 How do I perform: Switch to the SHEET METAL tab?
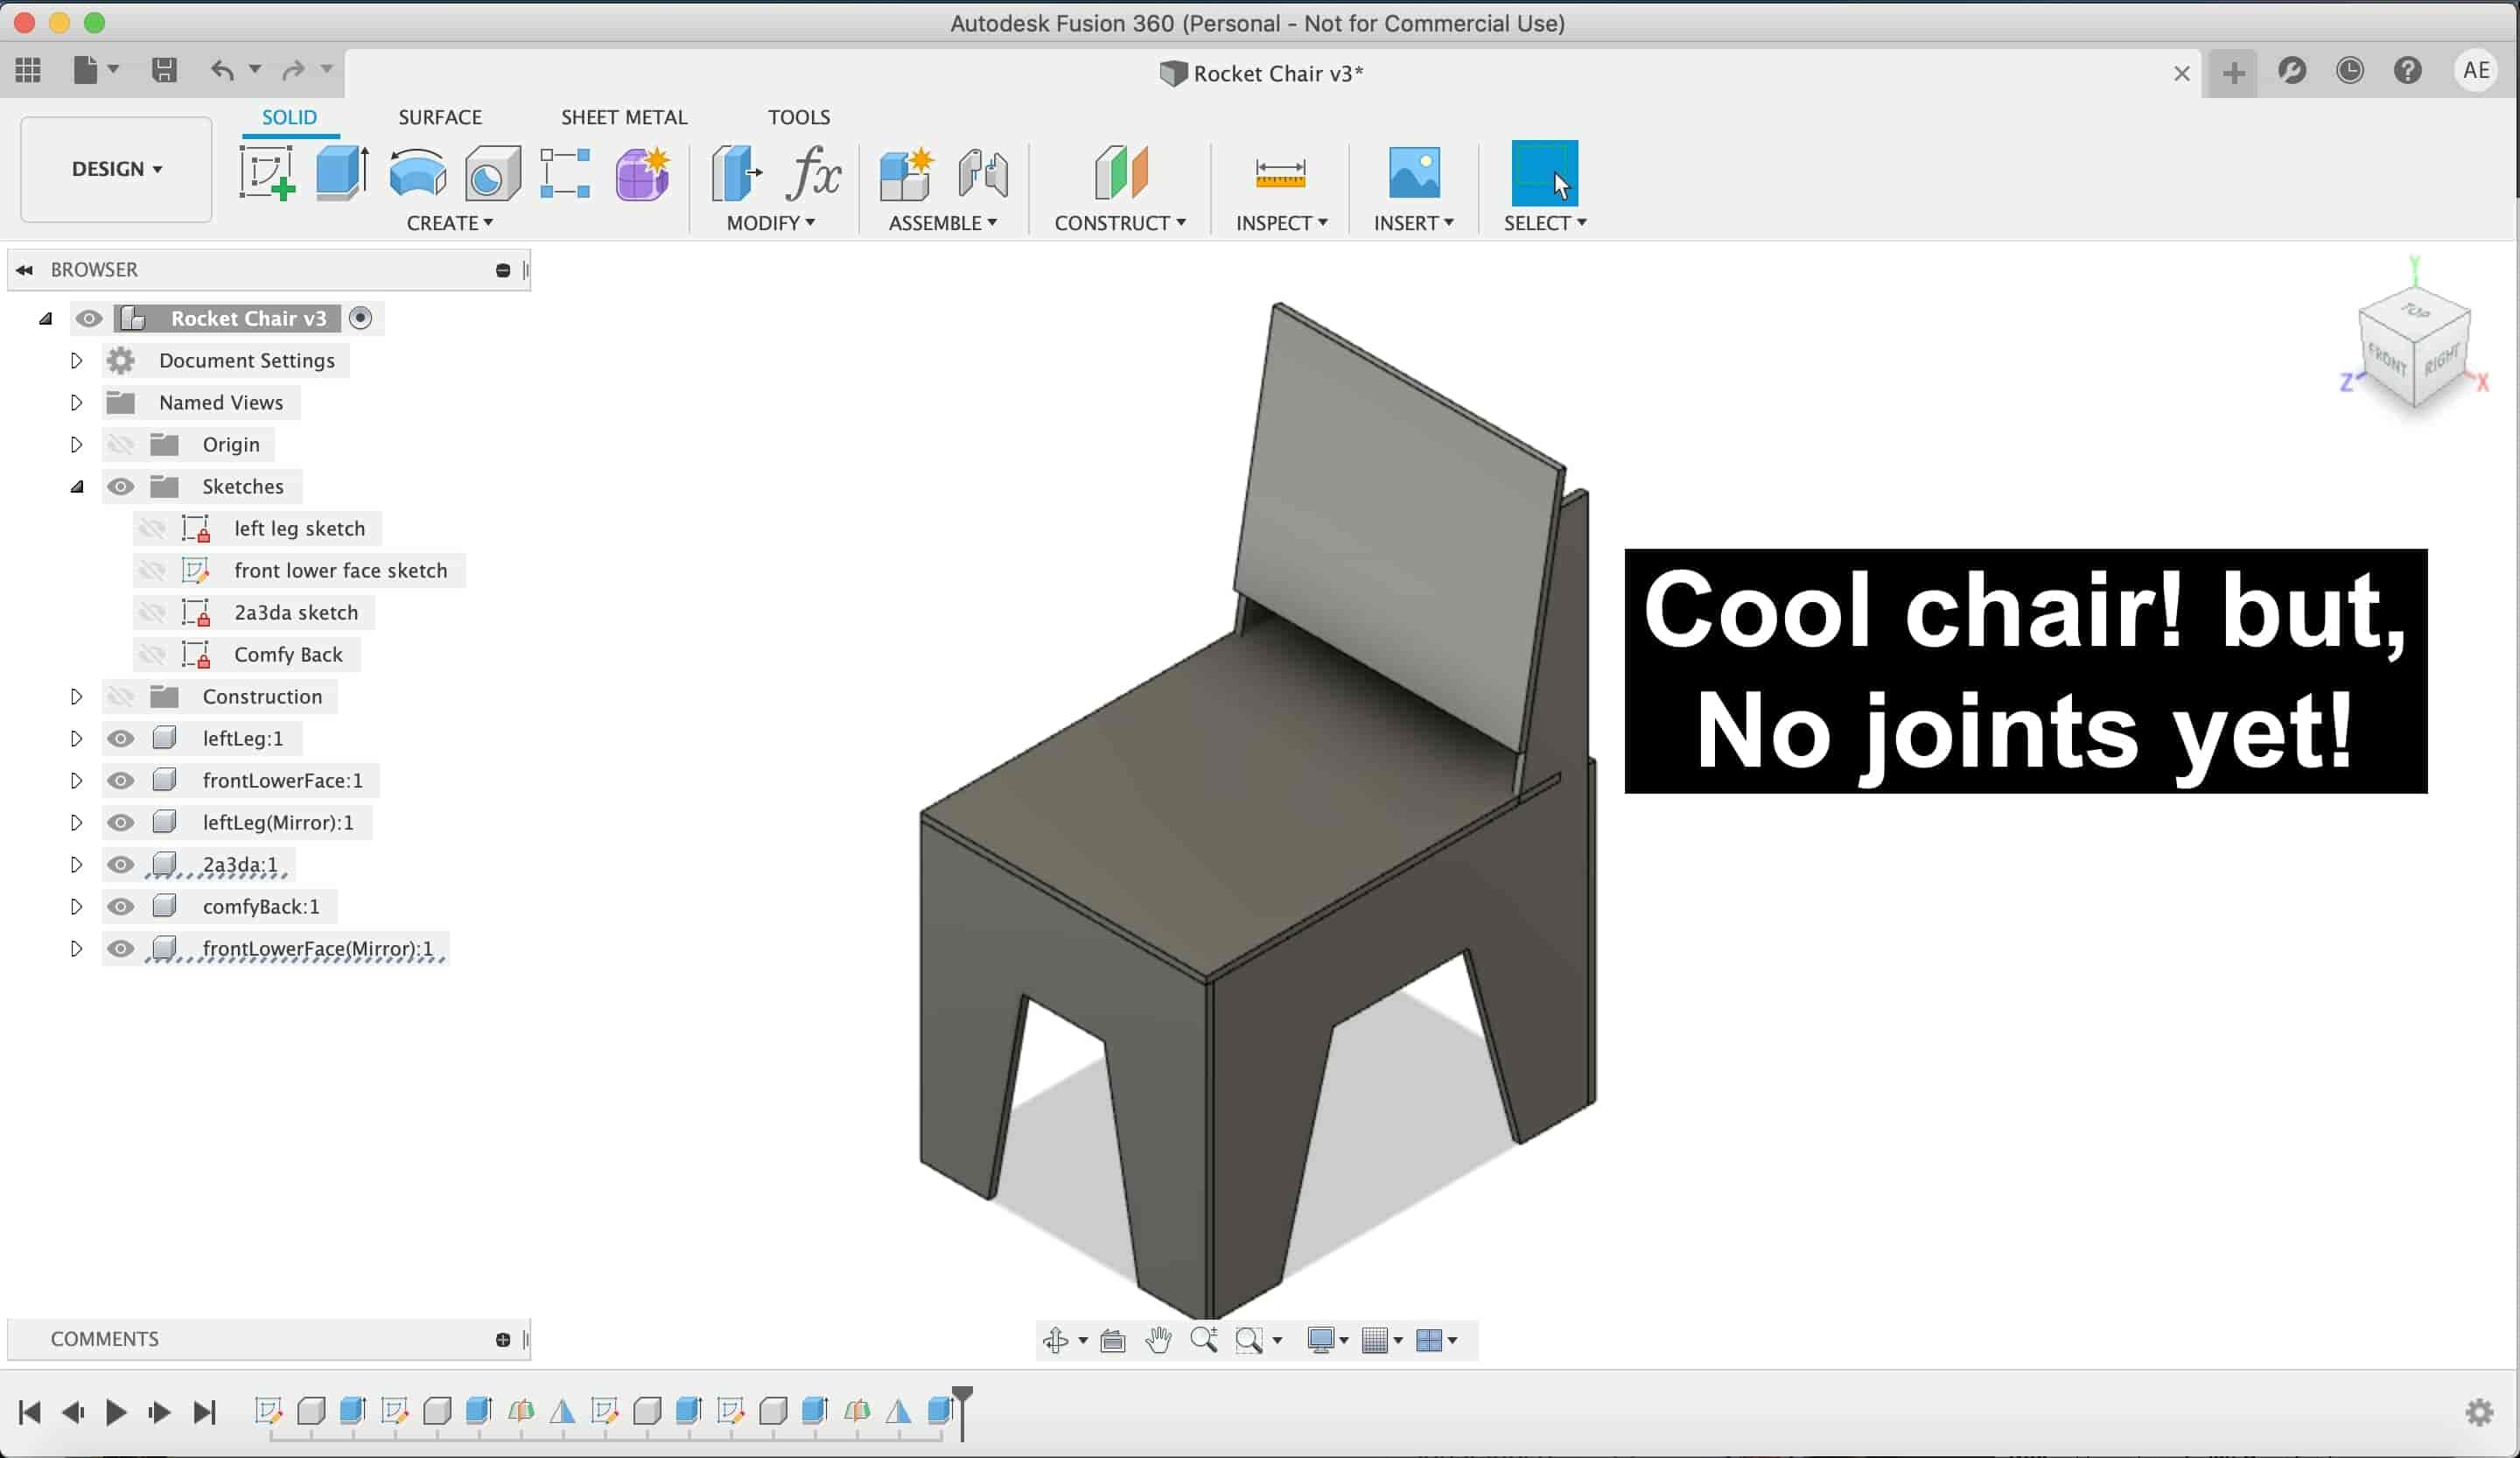click(624, 117)
